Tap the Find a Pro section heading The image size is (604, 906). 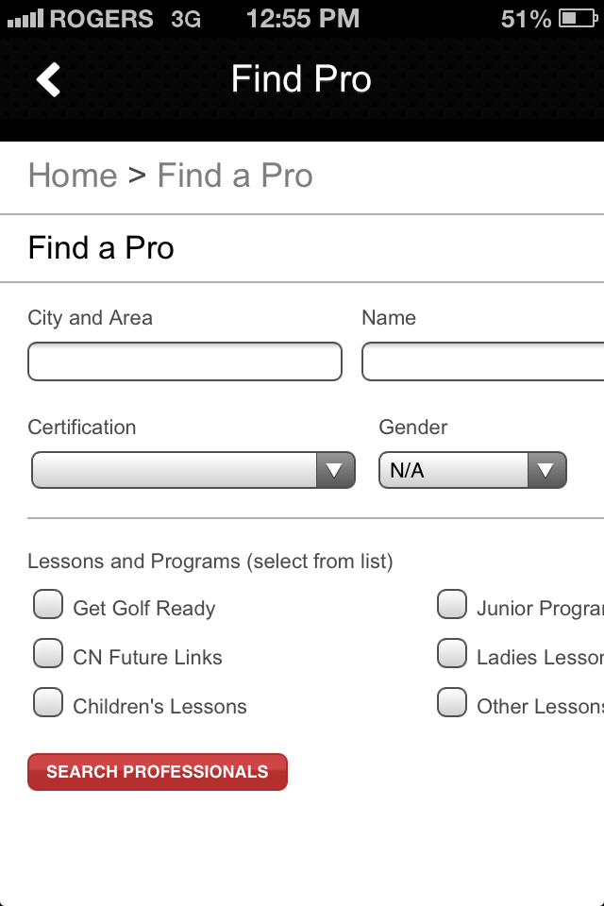(x=101, y=248)
